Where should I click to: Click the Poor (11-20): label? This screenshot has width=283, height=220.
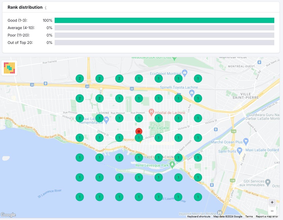pyautogui.click(x=18, y=35)
